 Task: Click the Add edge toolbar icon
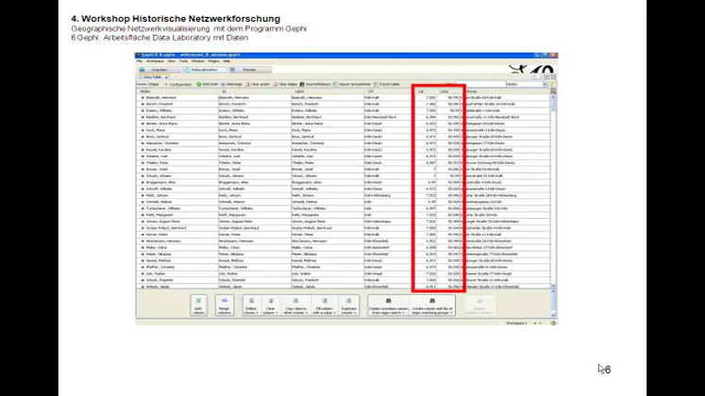click(x=229, y=84)
